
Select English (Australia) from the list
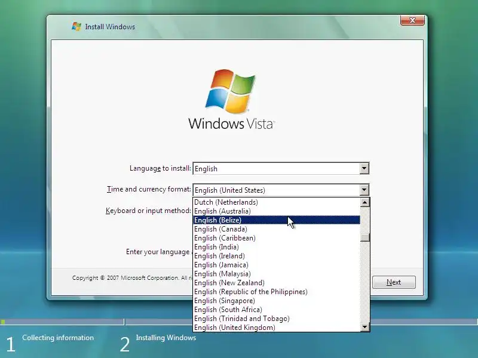coord(277,211)
